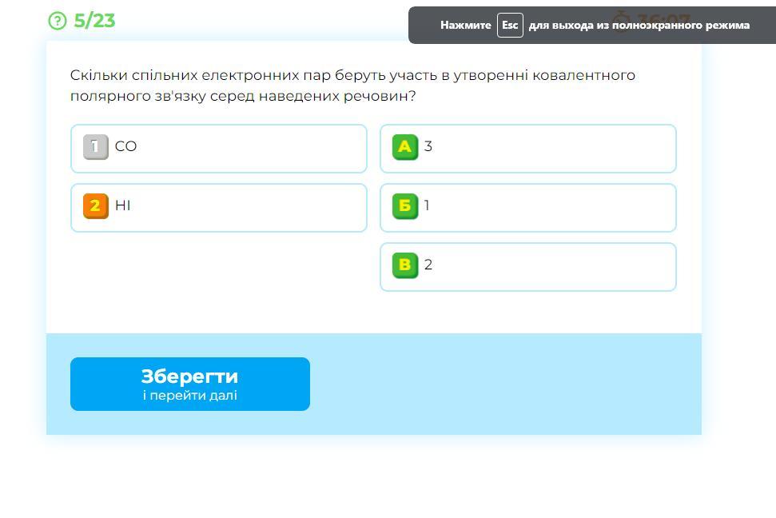Save answer with the Зберегти button
Image resolution: width=776 pixels, height=518 pixels.
[x=190, y=384]
